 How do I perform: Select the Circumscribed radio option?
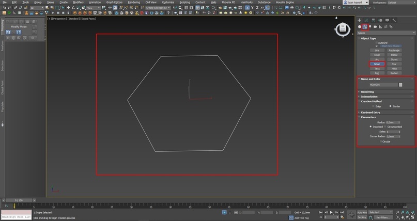(385, 127)
